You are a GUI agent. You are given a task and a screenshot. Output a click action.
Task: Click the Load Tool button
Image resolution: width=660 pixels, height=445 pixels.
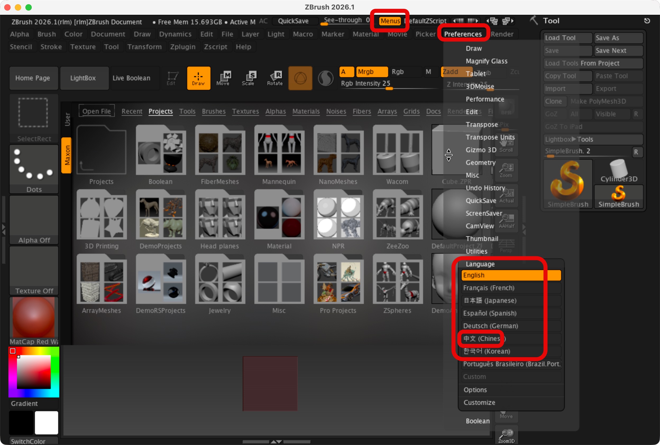[567, 38]
